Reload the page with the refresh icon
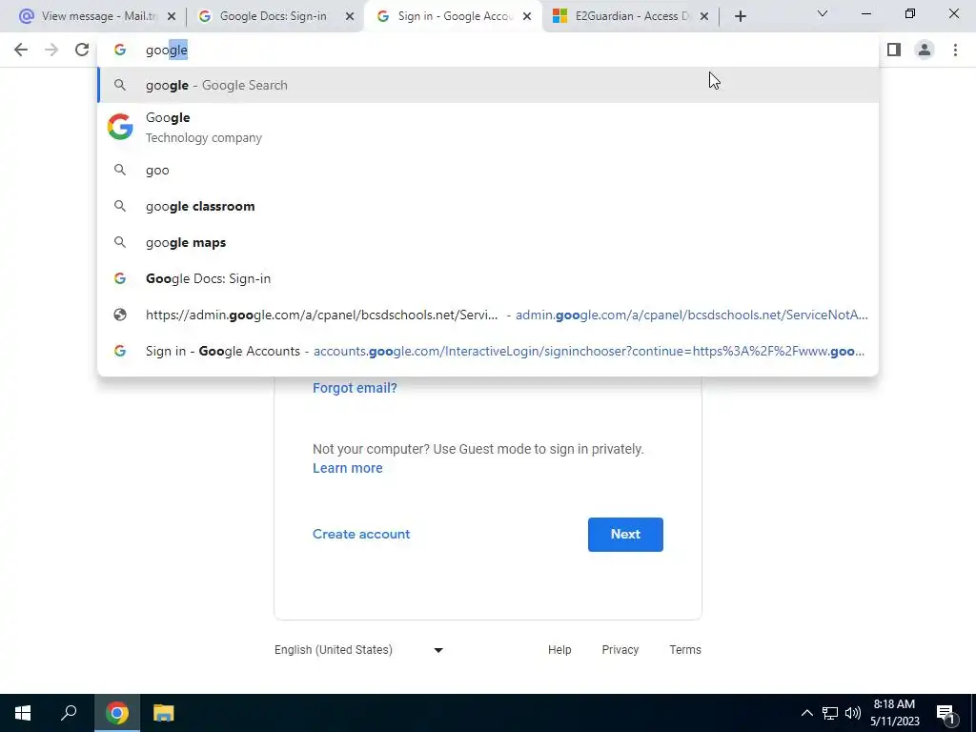 click(x=82, y=50)
